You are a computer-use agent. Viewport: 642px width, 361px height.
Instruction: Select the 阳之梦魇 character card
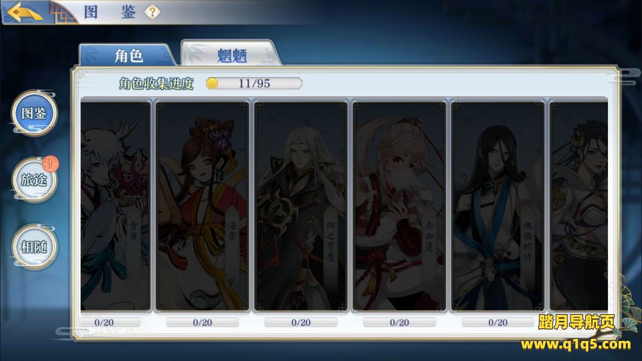coord(301,207)
